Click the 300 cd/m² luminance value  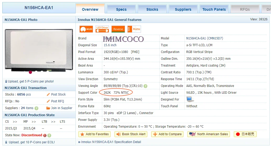[116, 72]
